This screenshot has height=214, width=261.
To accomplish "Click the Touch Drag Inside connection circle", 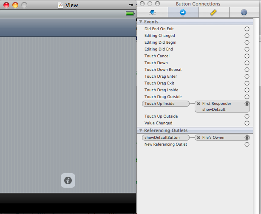I will coord(247,90).
